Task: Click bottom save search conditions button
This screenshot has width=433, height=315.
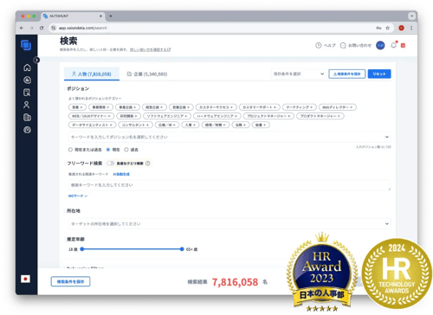Action: point(70,281)
